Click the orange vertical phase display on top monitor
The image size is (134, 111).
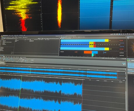59,14
